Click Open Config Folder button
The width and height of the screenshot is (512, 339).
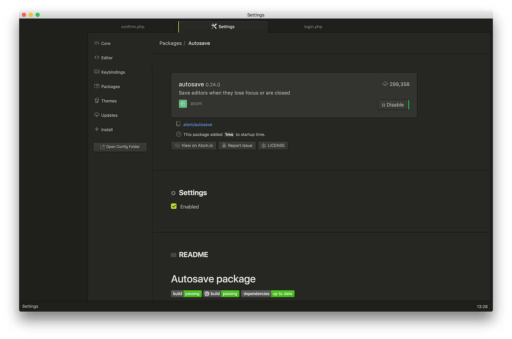(x=120, y=146)
